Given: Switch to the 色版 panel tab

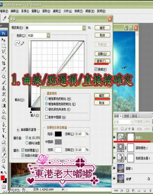Looking at the screenshot, I should tap(127, 116).
